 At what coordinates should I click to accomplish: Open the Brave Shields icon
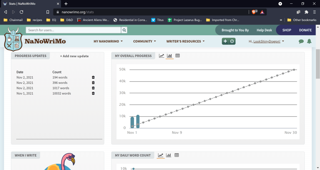pos(254,12)
